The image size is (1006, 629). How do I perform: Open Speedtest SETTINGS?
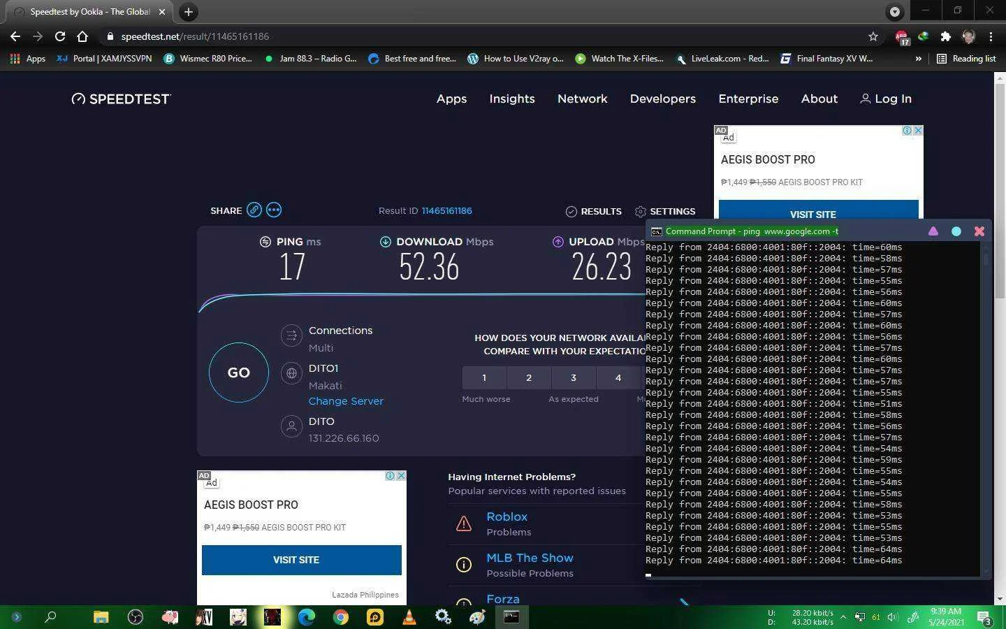[665, 211]
